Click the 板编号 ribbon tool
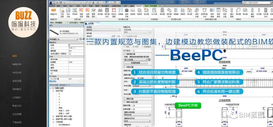This screenshot has height=127, width=273. click(140, 11)
